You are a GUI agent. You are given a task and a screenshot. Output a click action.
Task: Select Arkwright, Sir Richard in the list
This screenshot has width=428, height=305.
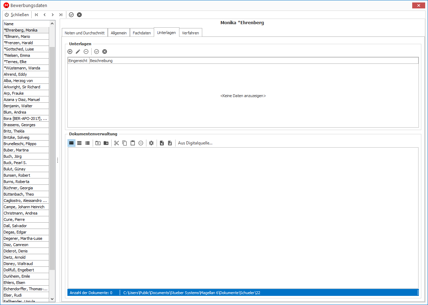click(26, 87)
